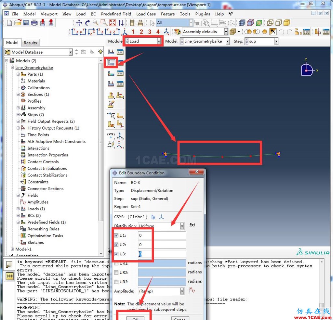The width and height of the screenshot is (333, 320).
Task: Click the Create Predefined Field tool
Action: click(x=111, y=73)
